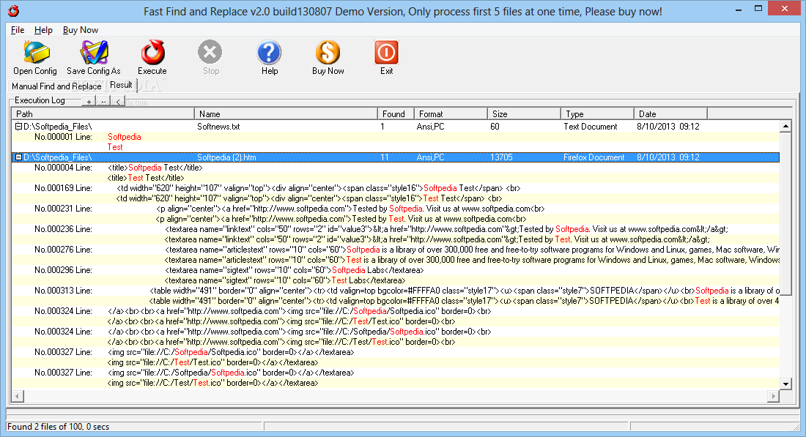This screenshot has height=437, width=806.
Task: Click the Stop toolbar icon
Action: [210, 53]
